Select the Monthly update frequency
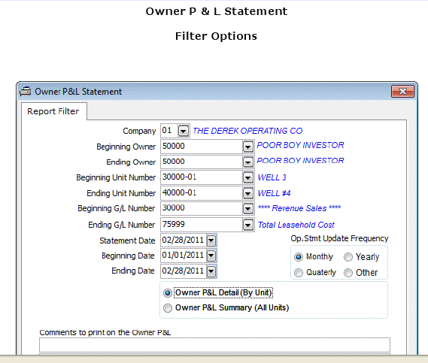This screenshot has width=428, height=363. (299, 257)
